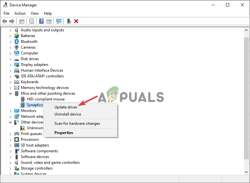Image resolution: width=250 pixels, height=183 pixels.
Task: Expand the Processors node
Action: point(10,139)
